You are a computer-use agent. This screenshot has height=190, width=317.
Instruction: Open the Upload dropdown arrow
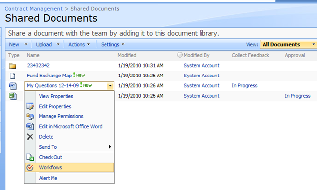58,44
